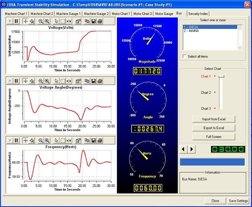Open the Security Index tab
252x207 pixels.
click(x=198, y=14)
